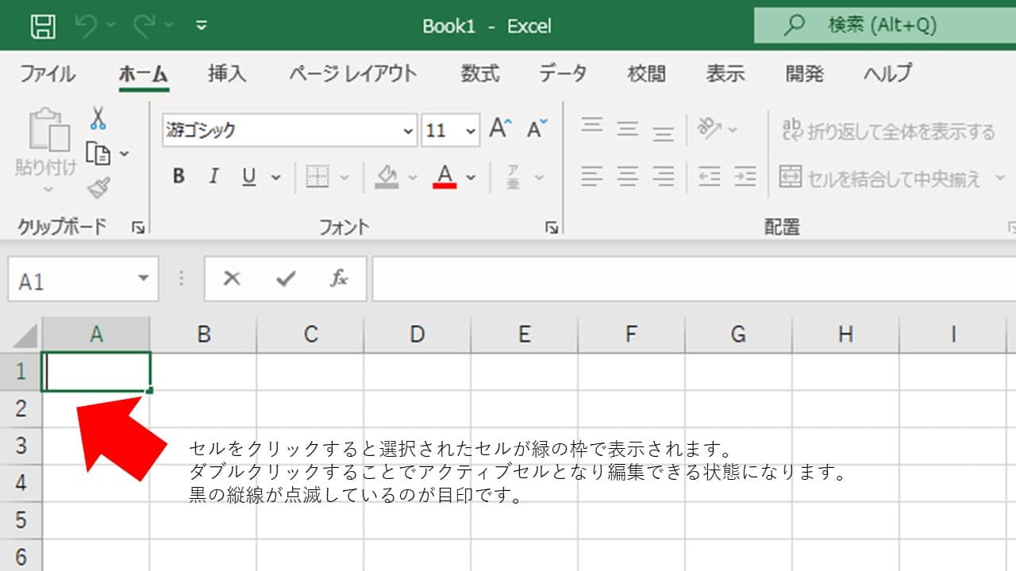Click the Borders icon
The image size is (1016, 571).
click(317, 177)
